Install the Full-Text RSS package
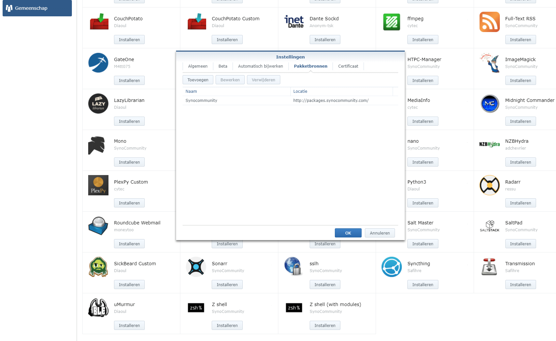556x341 pixels. (x=521, y=40)
